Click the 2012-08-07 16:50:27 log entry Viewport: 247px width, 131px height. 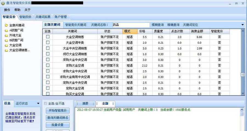(134, 110)
